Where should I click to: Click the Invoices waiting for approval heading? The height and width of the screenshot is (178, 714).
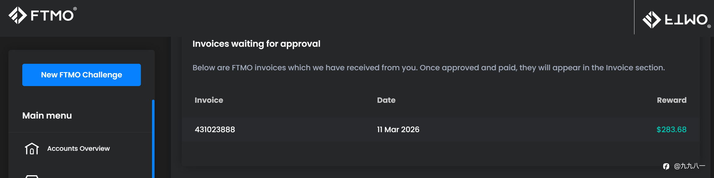coord(256,44)
